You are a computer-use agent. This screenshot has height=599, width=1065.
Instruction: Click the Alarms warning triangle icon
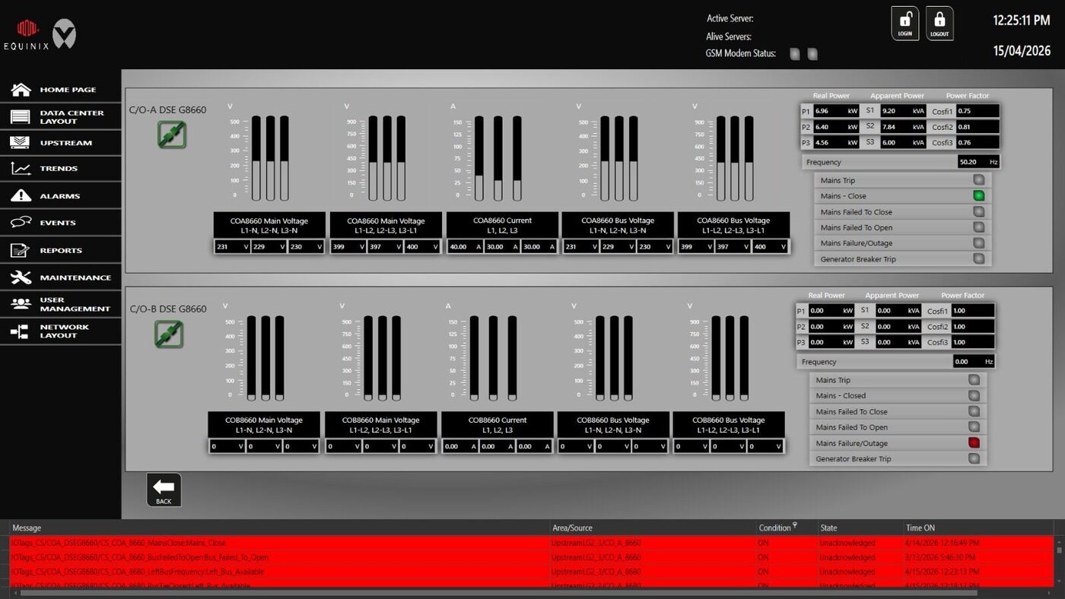(21, 195)
